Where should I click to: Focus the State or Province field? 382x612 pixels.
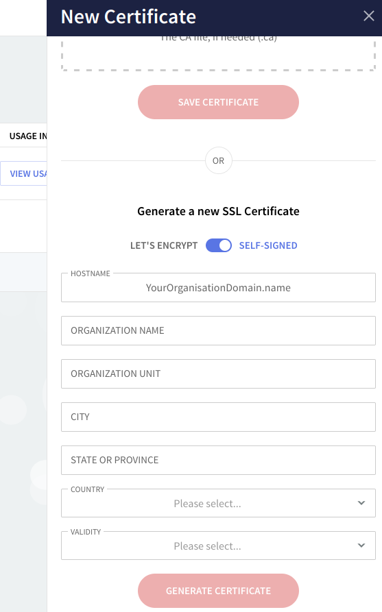[218, 460]
